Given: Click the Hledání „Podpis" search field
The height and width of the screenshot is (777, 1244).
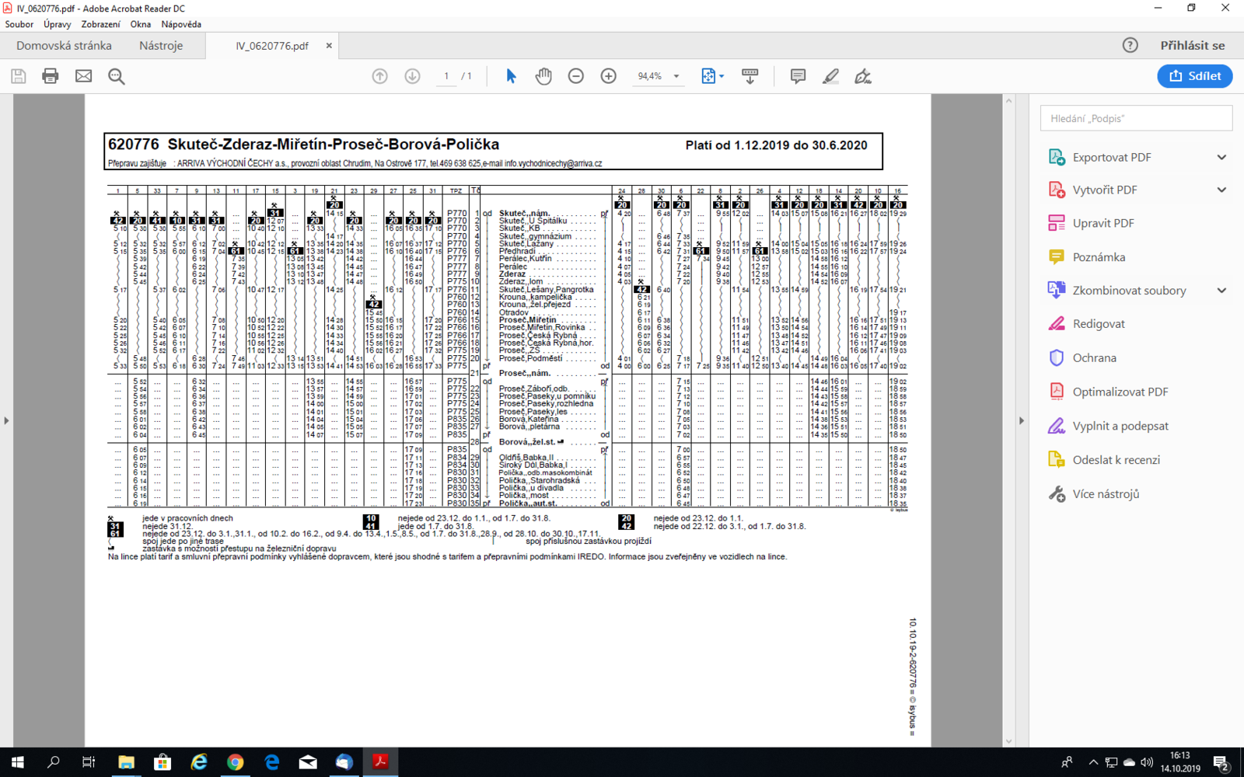Looking at the screenshot, I should pos(1137,118).
